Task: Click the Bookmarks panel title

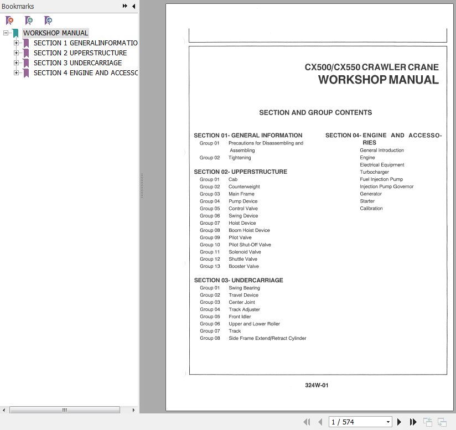Action: click(18, 6)
